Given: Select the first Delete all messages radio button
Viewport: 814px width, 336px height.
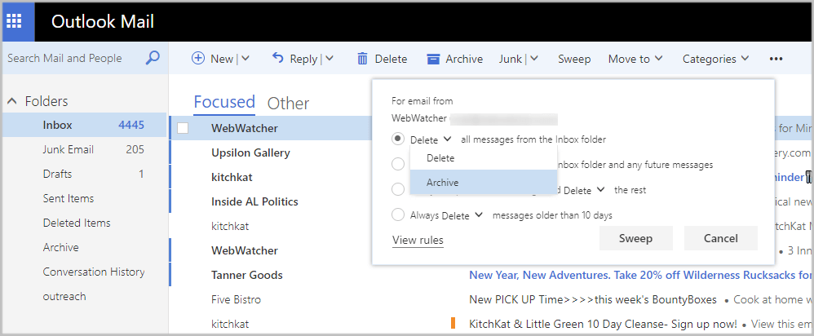Looking at the screenshot, I should [398, 139].
